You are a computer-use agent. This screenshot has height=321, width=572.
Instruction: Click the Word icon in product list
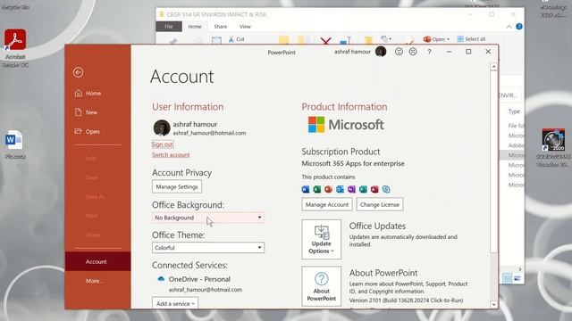306,189
